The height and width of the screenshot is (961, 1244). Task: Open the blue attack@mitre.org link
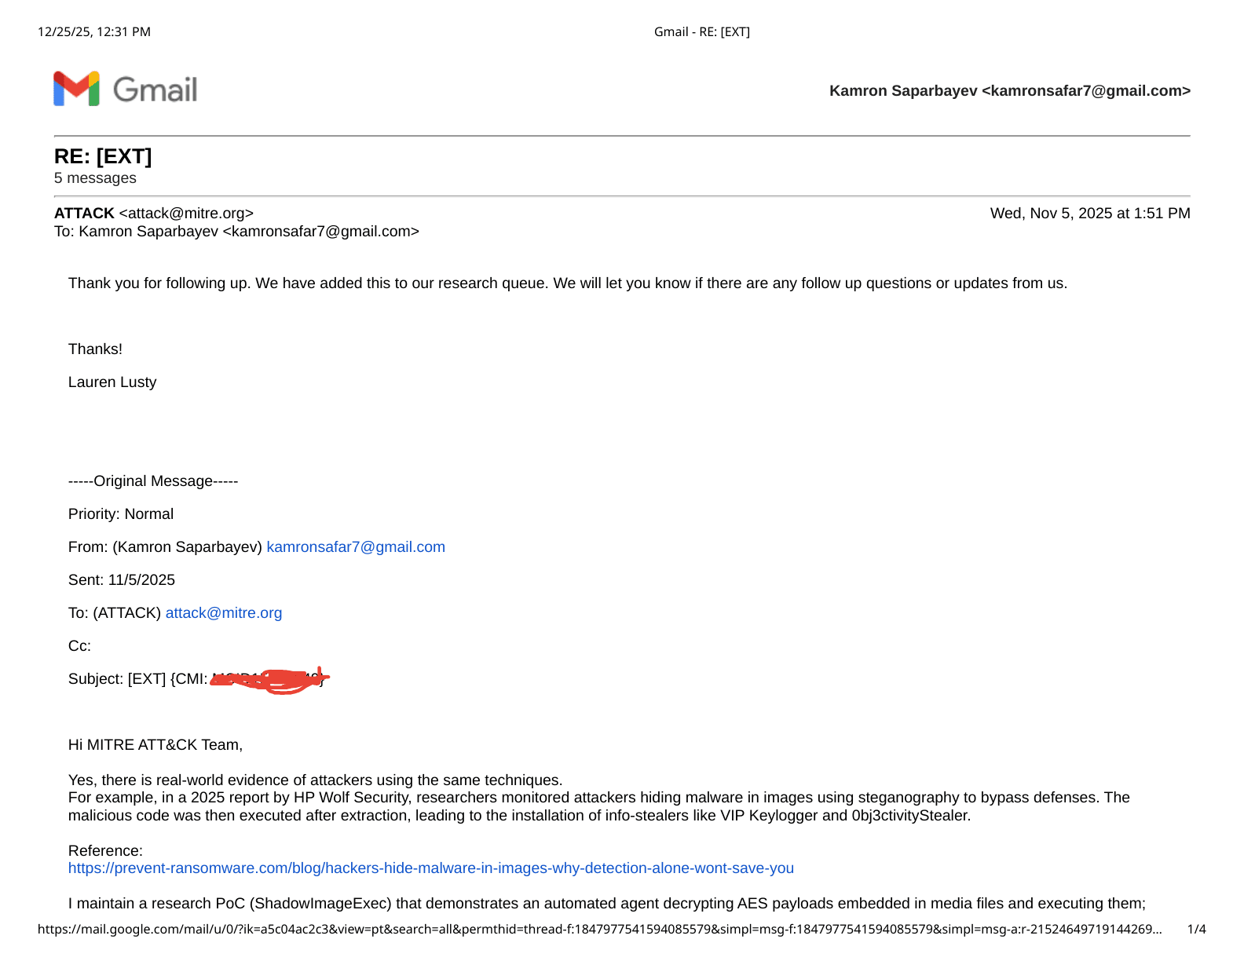224,613
